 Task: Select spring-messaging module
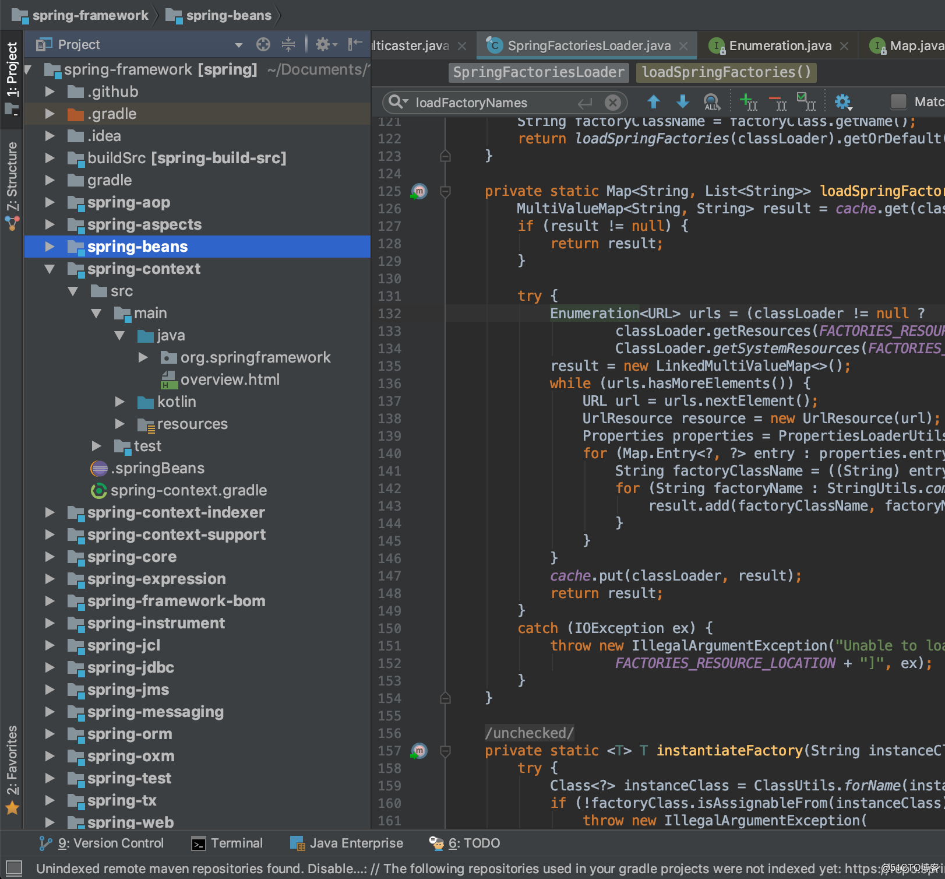click(x=146, y=712)
